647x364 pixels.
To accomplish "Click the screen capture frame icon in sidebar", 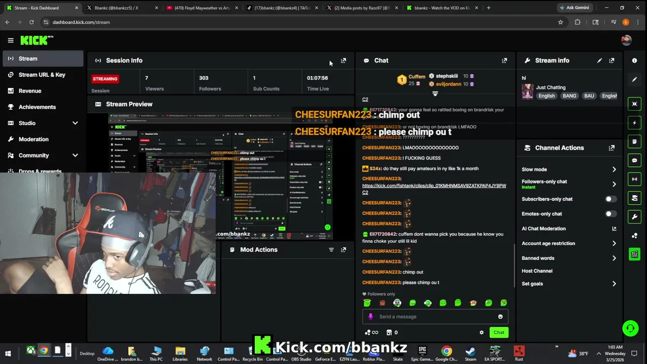I will (634, 104).
